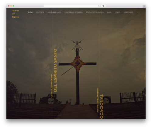Open the VIDEOS page

pyautogui.click(x=117, y=12)
